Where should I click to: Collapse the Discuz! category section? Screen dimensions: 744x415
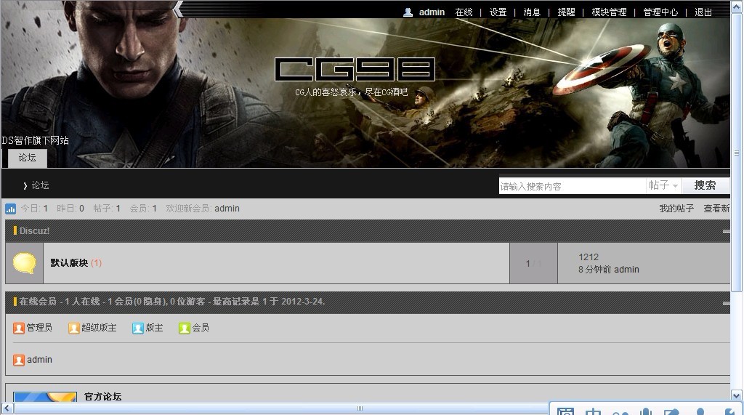(x=726, y=231)
